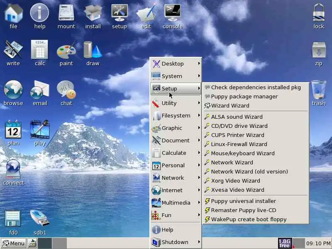Expand the Desktop submenu
Screen dimensions: 332x249
(x=176, y=63)
